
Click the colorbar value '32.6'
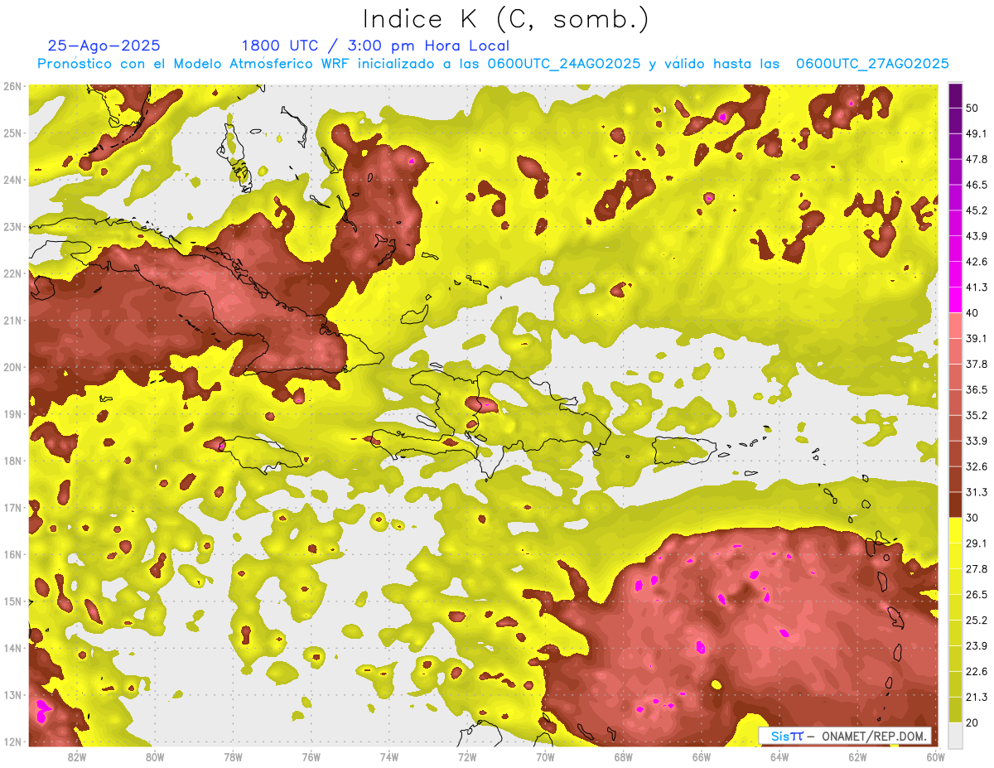tap(977, 466)
